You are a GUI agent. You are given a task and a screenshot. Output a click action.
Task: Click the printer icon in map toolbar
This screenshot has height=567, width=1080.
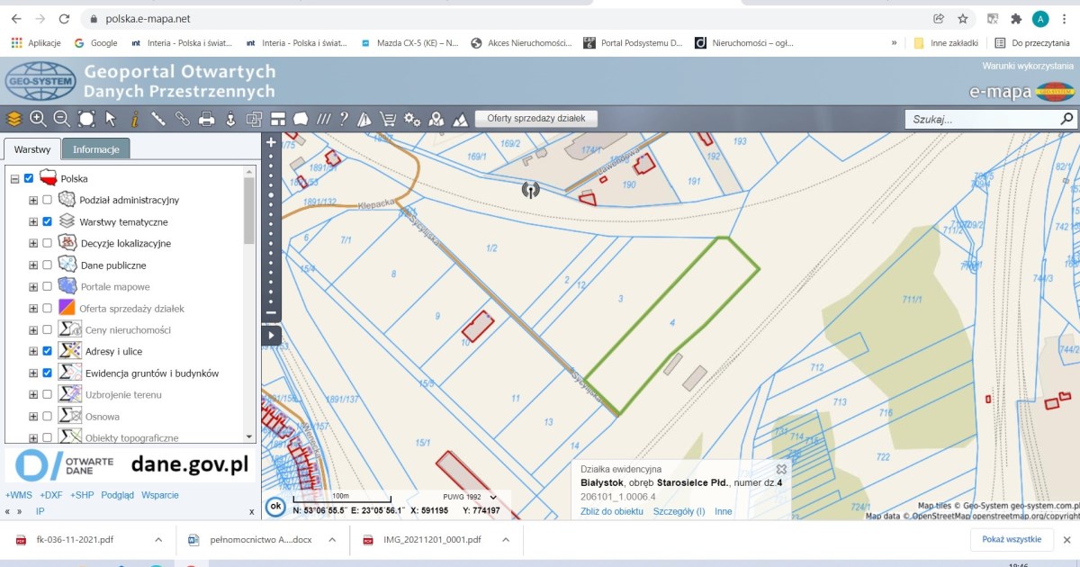(x=206, y=119)
